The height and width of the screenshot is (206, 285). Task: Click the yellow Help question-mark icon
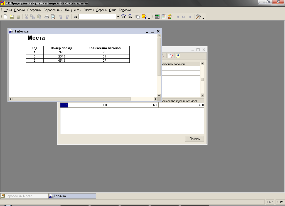pos(178,56)
